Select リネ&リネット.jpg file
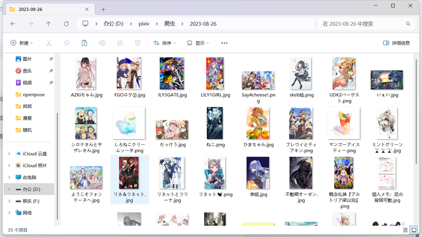The image size is (422, 237). pos(129,180)
